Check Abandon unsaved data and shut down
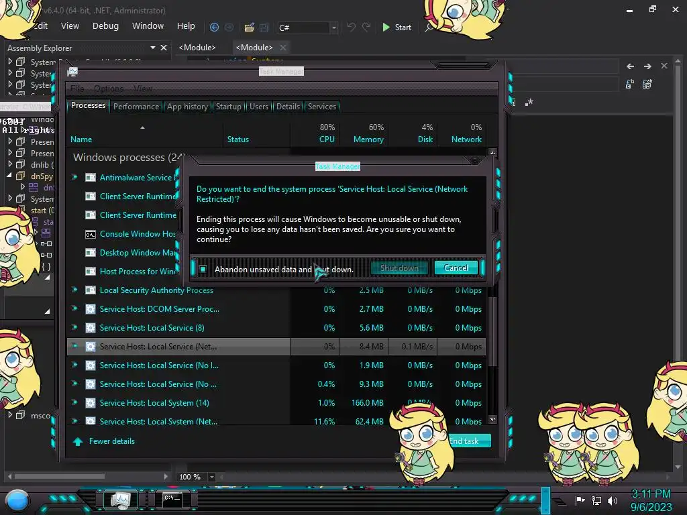 tap(203, 269)
